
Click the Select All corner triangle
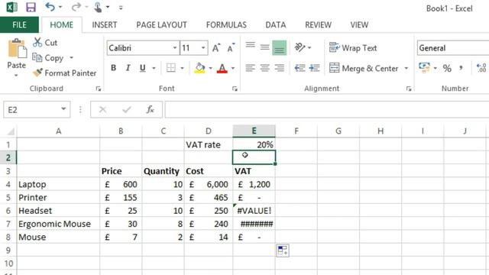point(10,131)
